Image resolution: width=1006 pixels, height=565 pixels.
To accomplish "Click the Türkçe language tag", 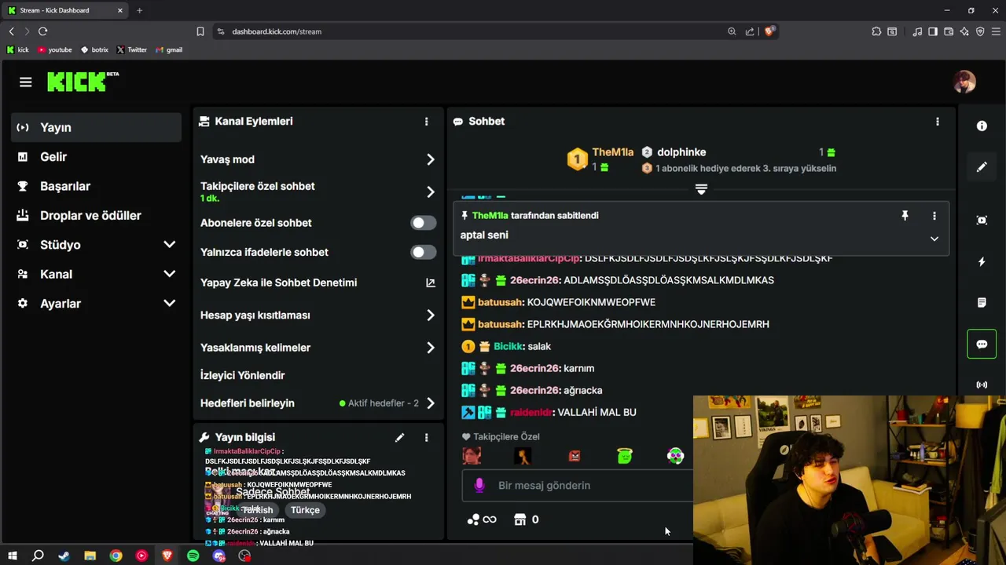I will pyautogui.click(x=305, y=510).
